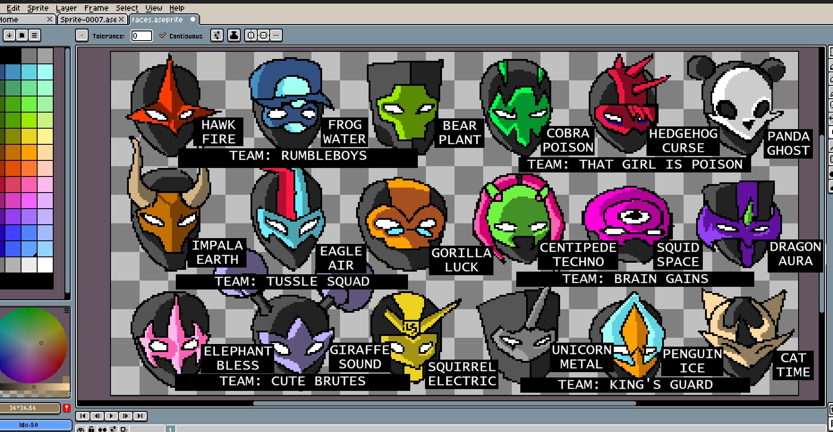Click the Tolerance input field
The height and width of the screenshot is (432, 833).
[141, 36]
